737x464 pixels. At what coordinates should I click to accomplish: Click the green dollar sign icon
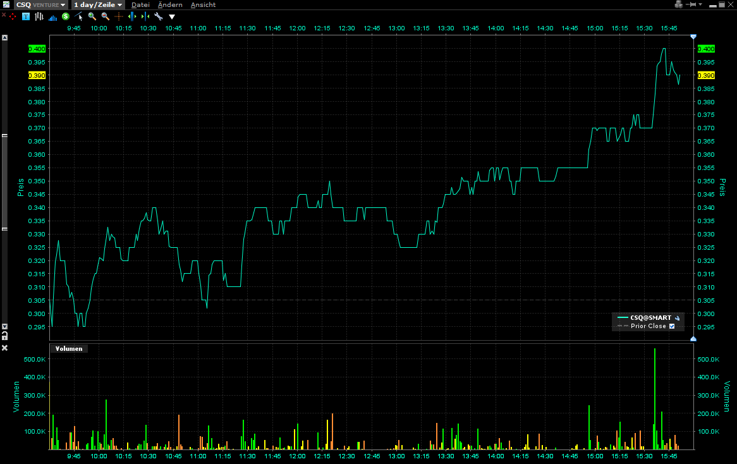[x=66, y=16]
